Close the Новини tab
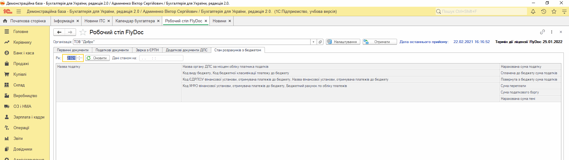 [x=230, y=21]
